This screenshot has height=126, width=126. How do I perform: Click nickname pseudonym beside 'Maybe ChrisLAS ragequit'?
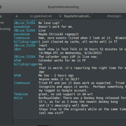(x=22, y=34)
